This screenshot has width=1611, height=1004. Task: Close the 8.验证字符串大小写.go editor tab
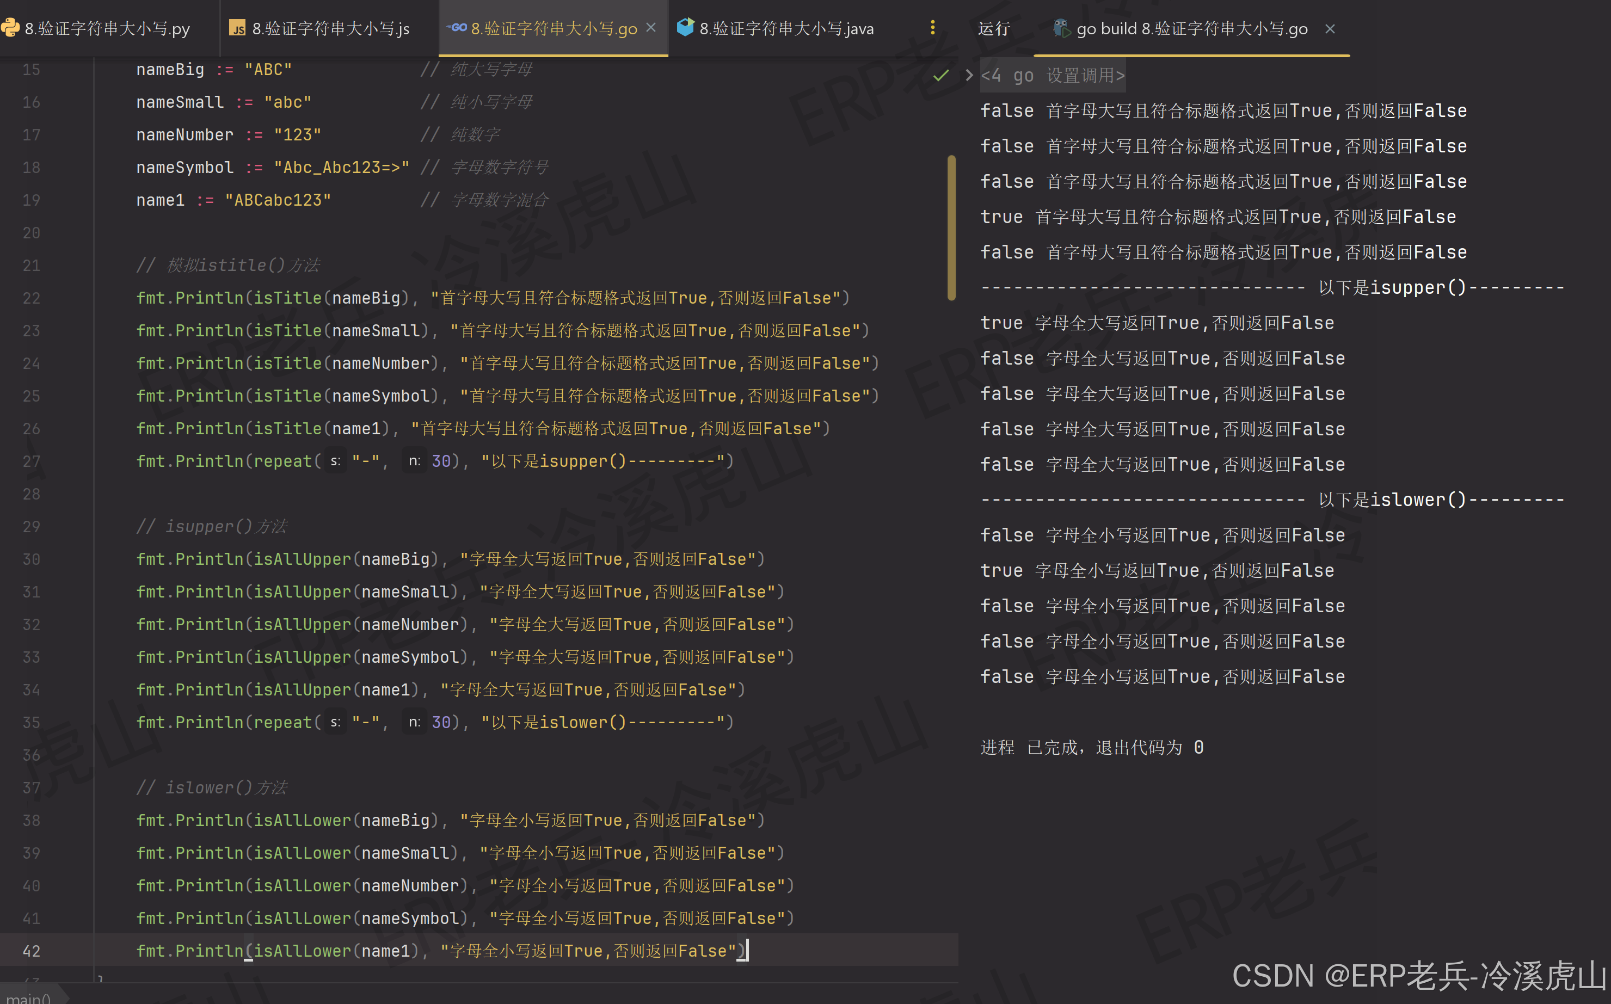point(651,27)
